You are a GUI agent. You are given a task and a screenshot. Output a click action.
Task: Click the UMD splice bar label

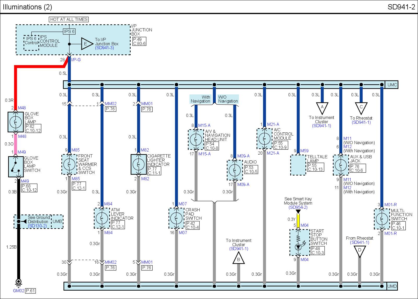[x=392, y=286]
